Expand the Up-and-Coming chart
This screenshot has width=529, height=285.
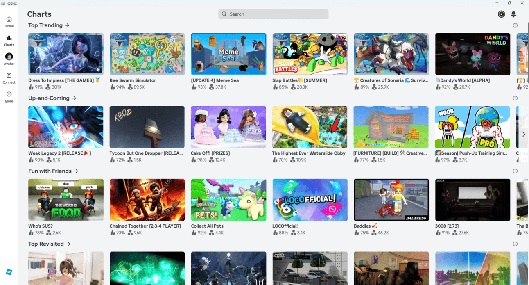[x=52, y=98]
